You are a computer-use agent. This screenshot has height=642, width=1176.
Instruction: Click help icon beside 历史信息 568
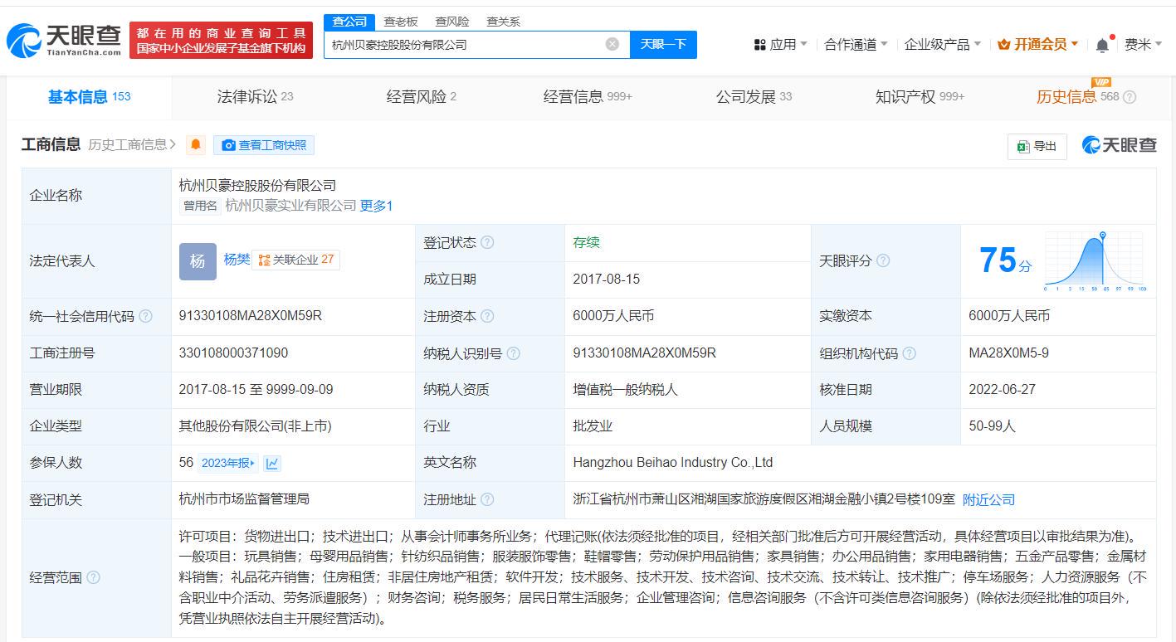(x=1130, y=97)
